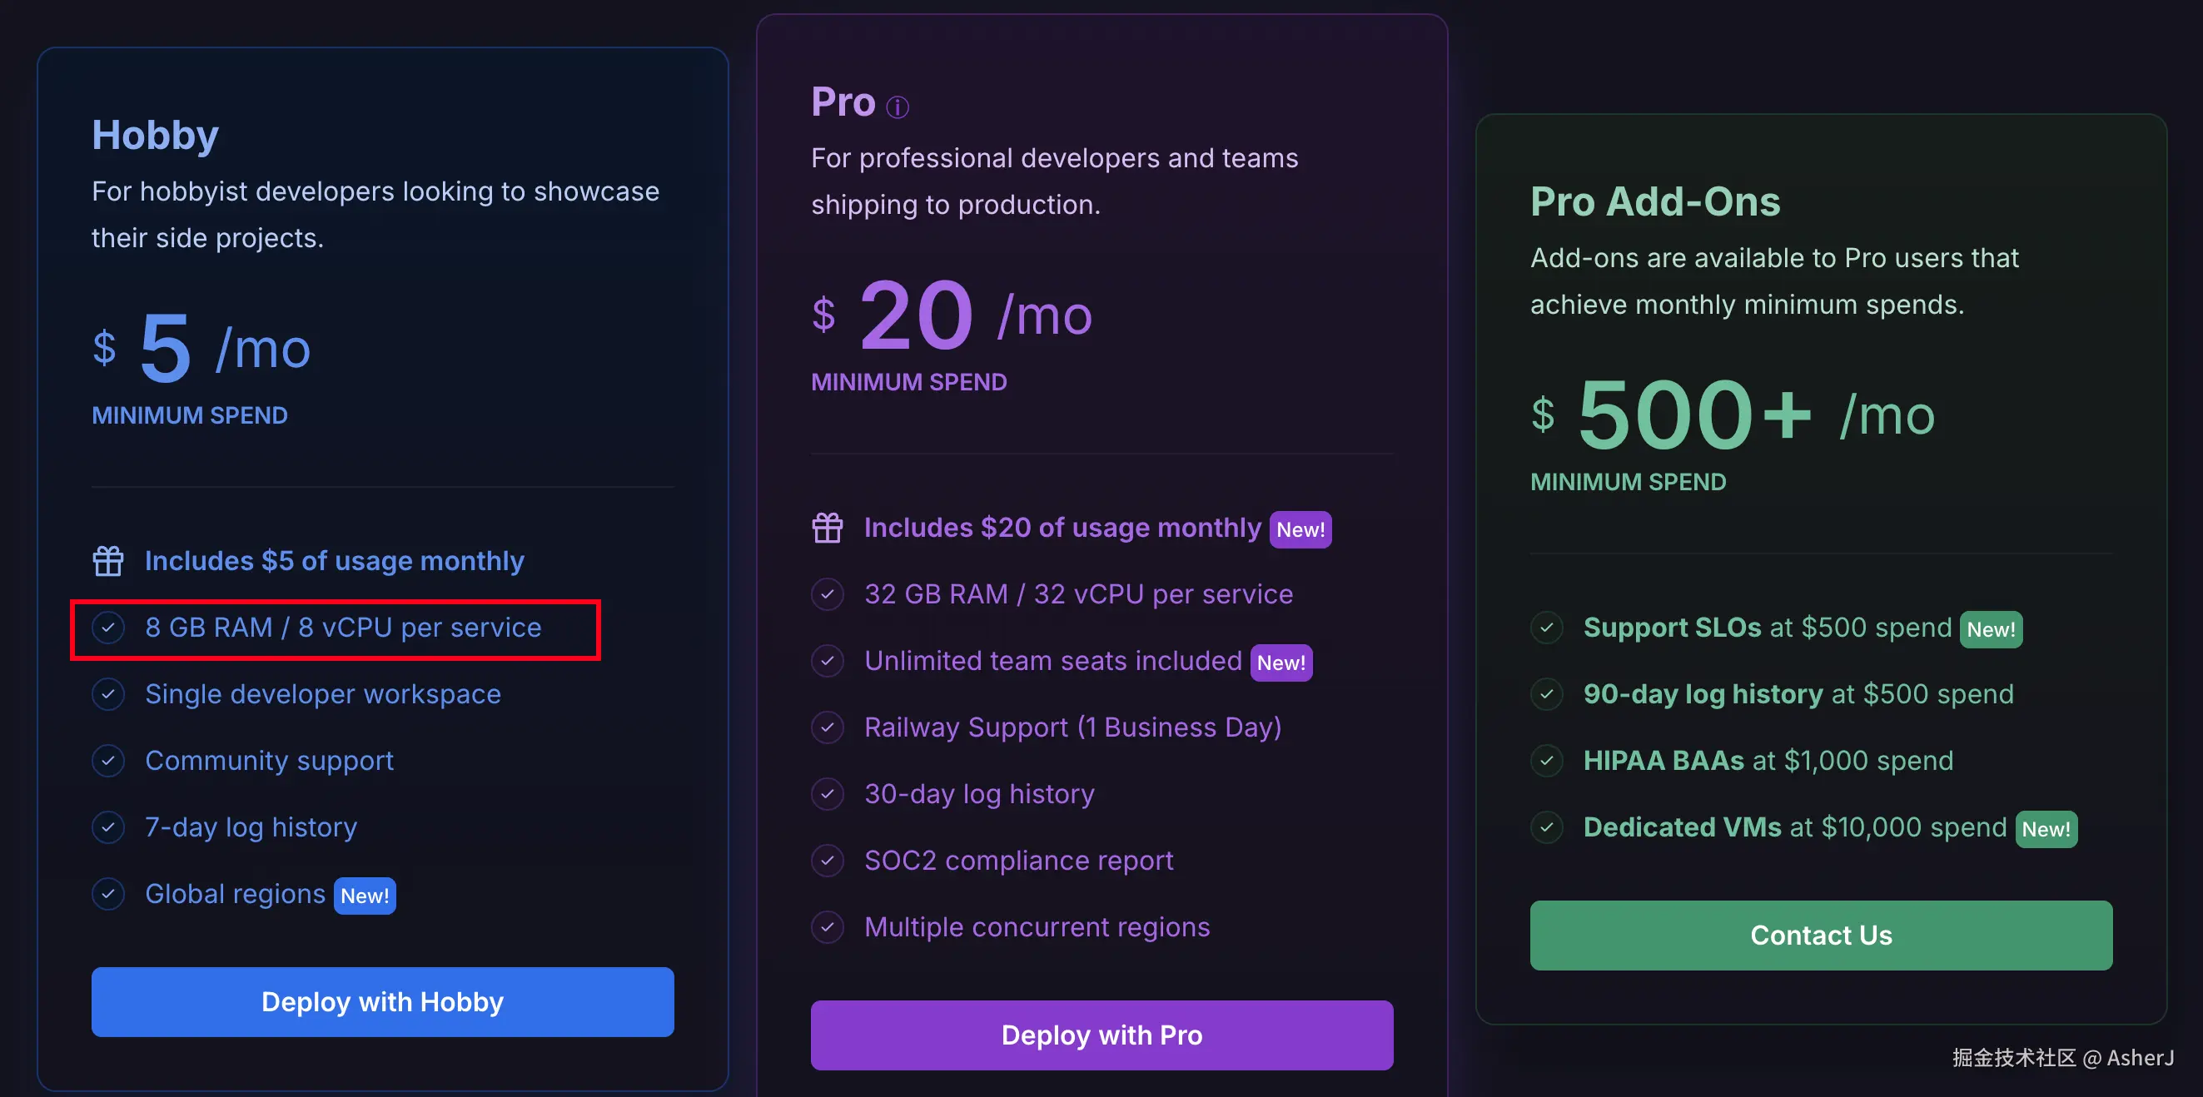Click New! badge next to Unlimited team seats

[x=1281, y=663]
